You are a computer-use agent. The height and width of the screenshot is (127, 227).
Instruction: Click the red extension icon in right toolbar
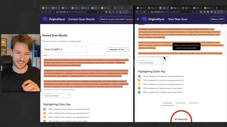[x=204, y=12]
